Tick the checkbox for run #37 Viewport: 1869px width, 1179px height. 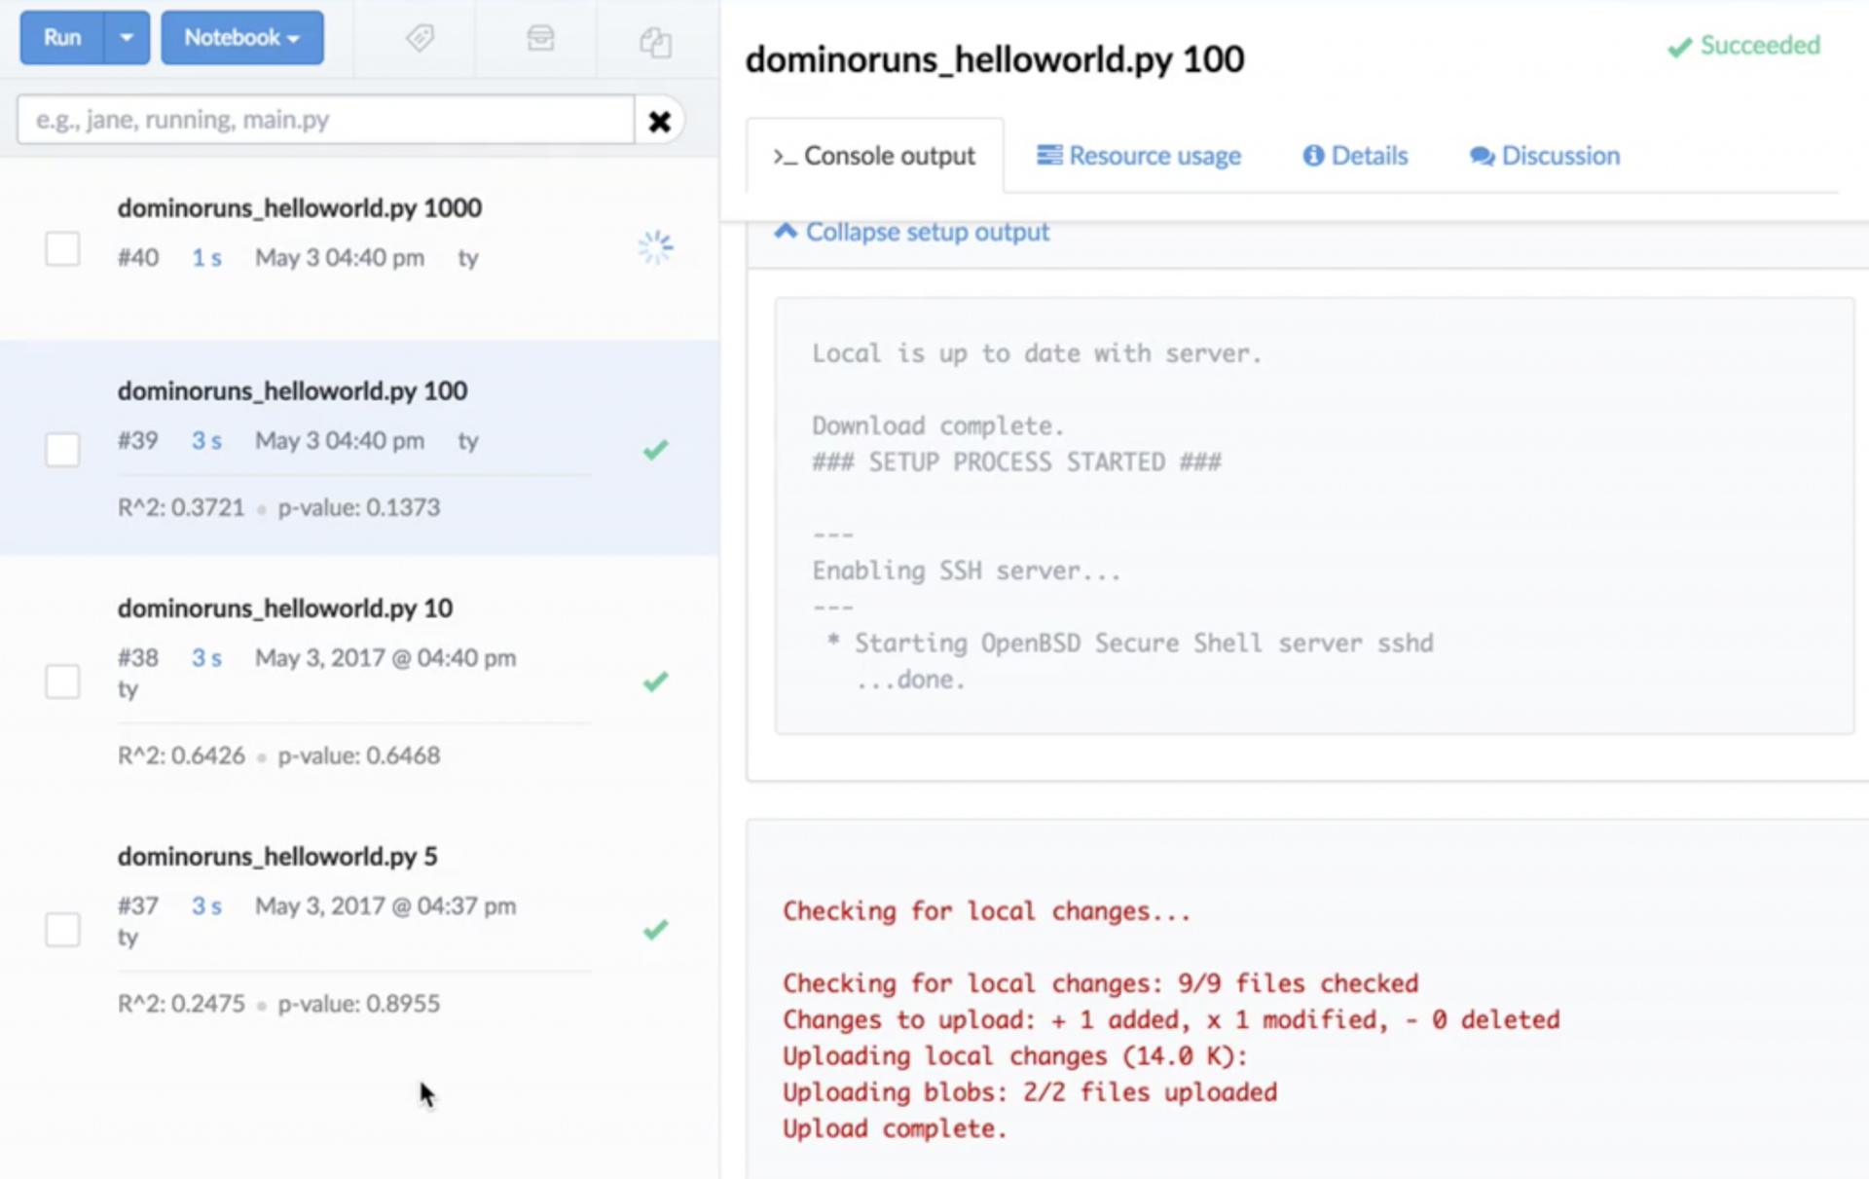pyautogui.click(x=62, y=930)
